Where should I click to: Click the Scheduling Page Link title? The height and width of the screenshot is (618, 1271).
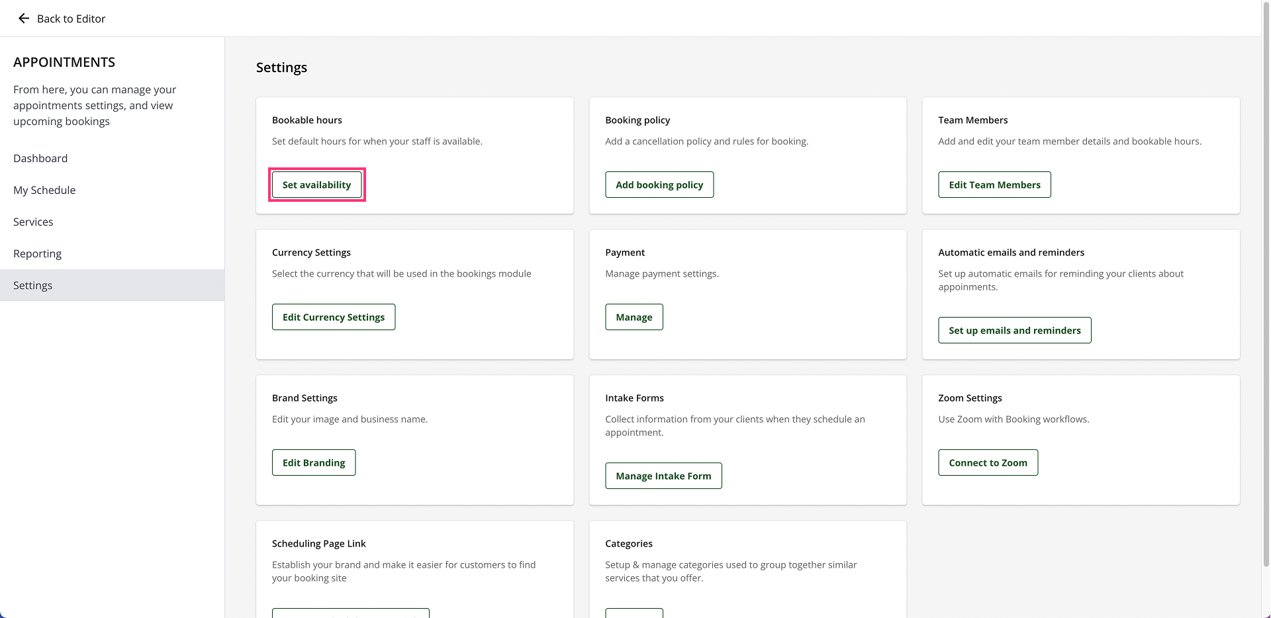tap(319, 543)
